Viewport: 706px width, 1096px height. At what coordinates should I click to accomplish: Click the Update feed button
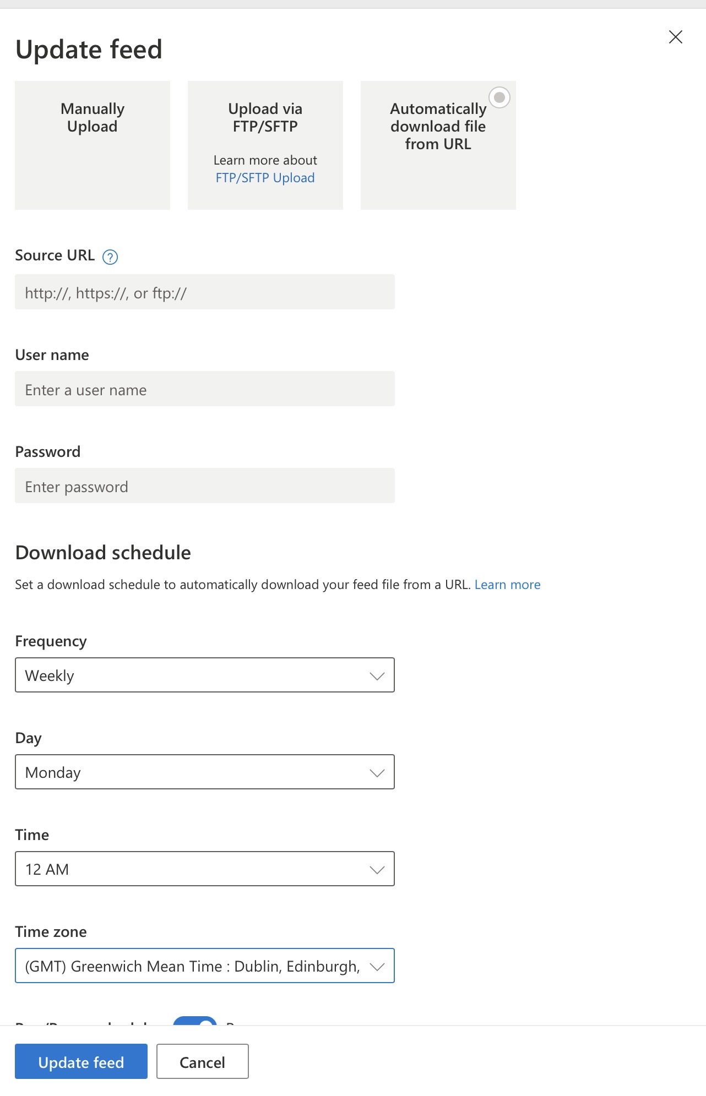81,1061
